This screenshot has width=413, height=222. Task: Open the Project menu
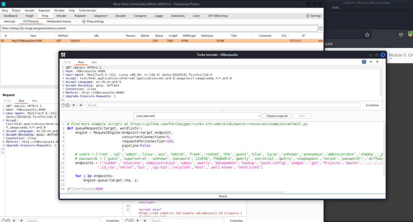point(16,10)
